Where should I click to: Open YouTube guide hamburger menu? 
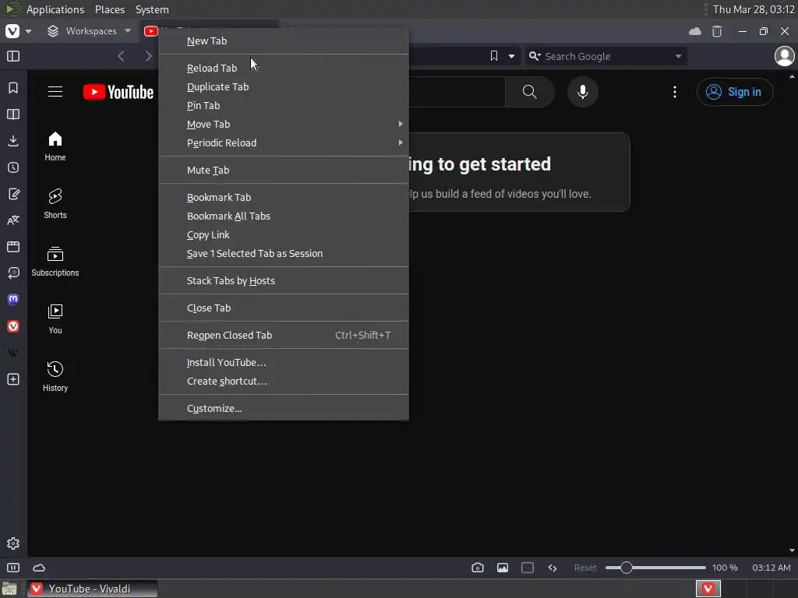55,92
